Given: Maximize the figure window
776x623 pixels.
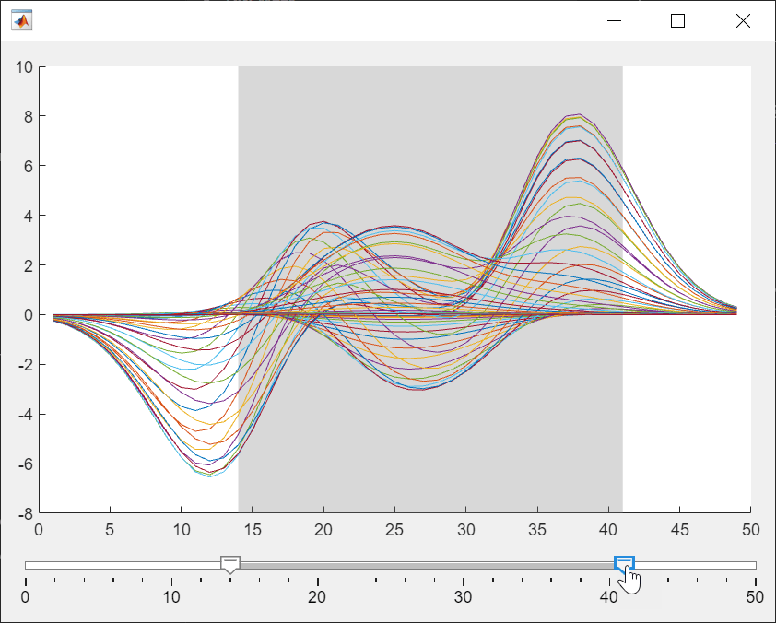Looking at the screenshot, I should pos(677,21).
